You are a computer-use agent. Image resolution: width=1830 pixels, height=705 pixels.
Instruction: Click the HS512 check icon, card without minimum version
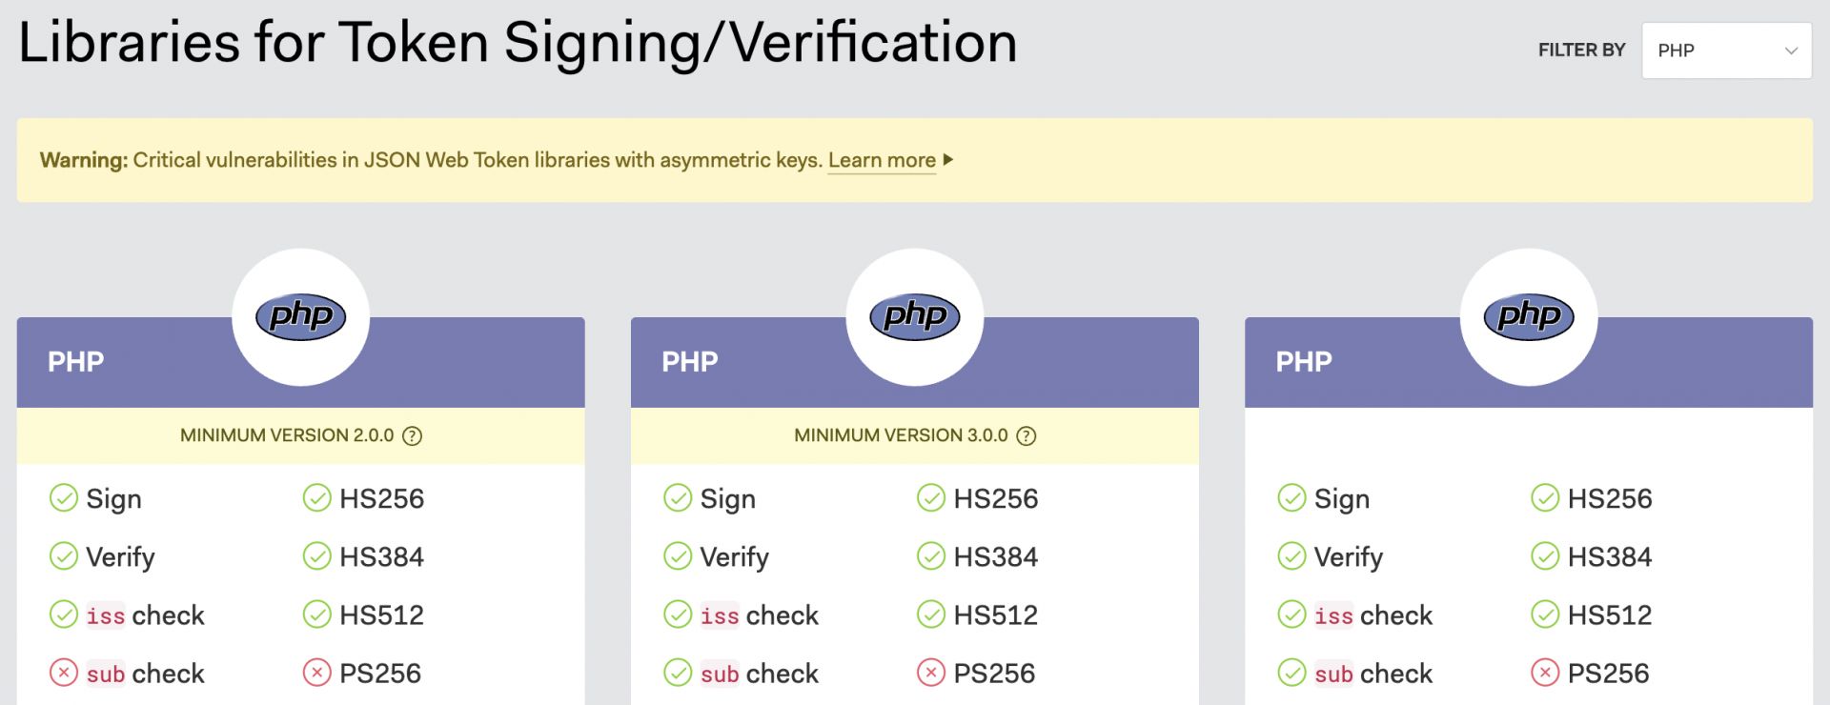(1545, 615)
